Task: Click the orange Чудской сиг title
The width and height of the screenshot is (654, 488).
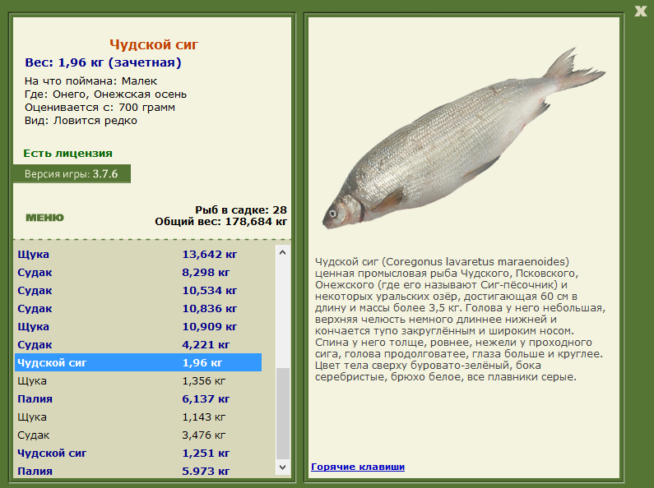Action: click(154, 44)
